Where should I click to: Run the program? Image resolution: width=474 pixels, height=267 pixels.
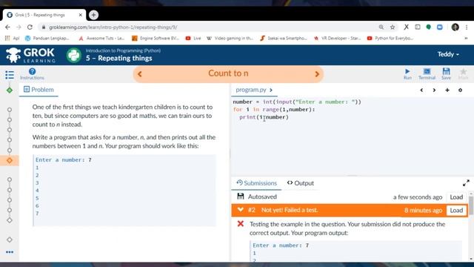click(x=407, y=74)
